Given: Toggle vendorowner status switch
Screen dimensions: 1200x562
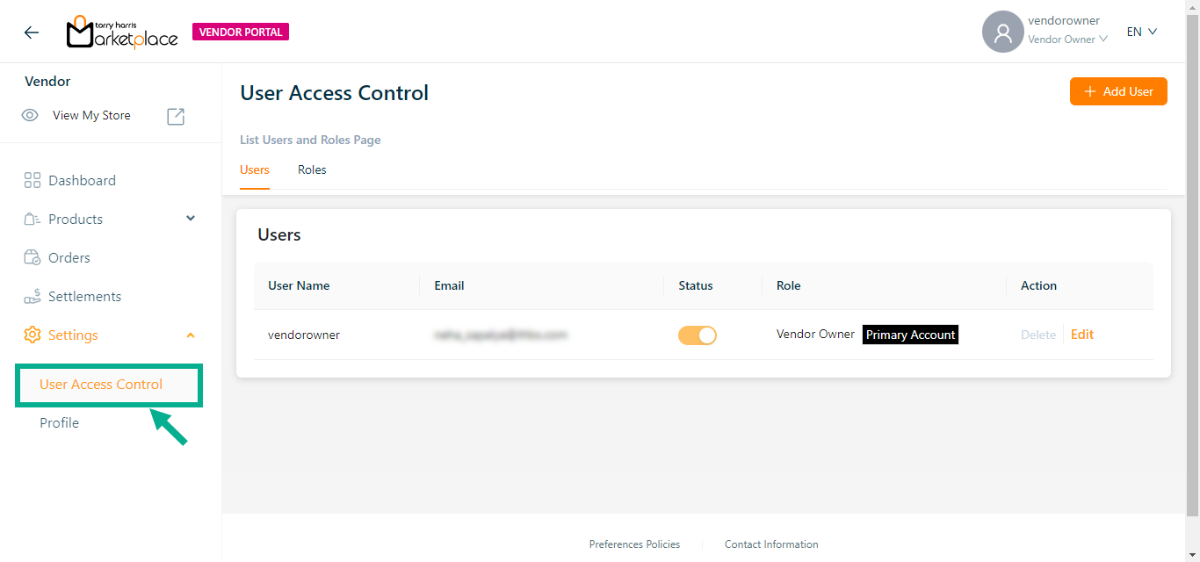Looking at the screenshot, I should (697, 335).
